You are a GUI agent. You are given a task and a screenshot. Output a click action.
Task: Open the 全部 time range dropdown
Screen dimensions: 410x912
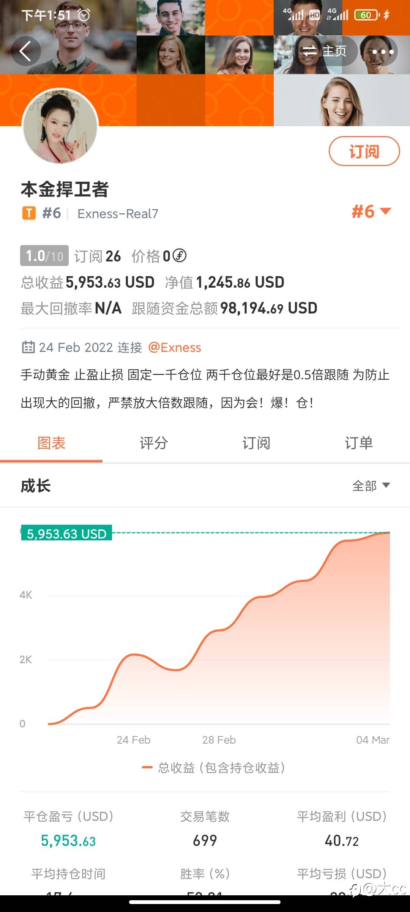click(371, 486)
